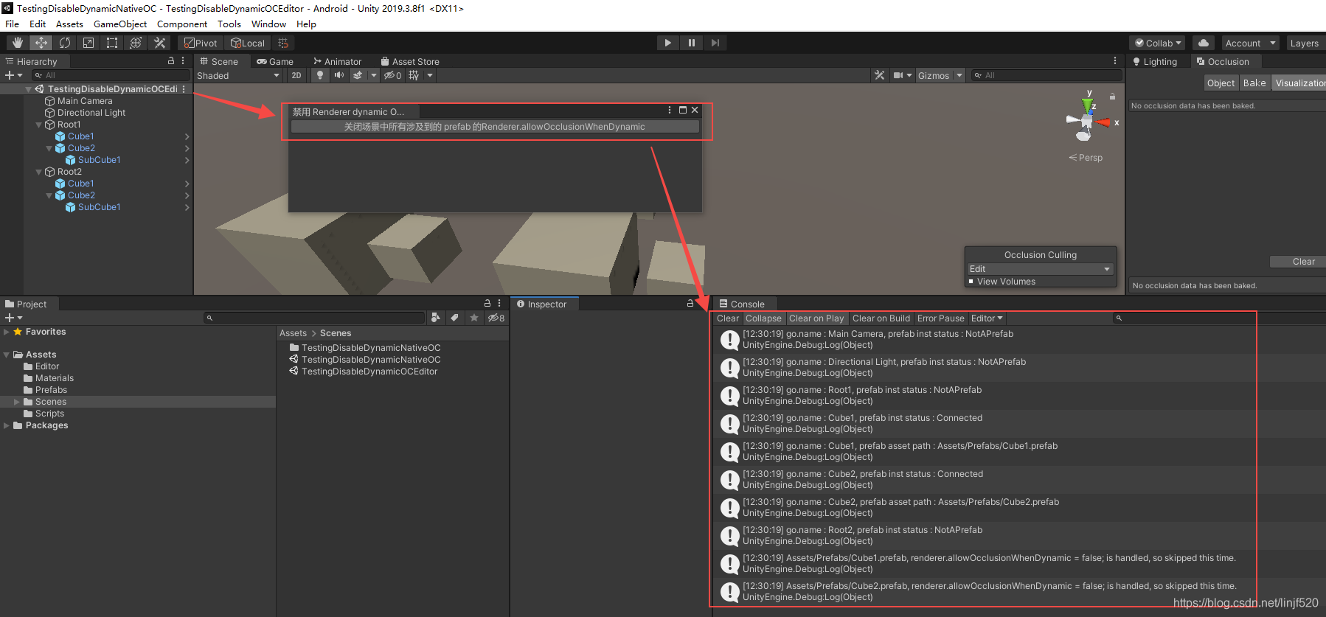Screen dimensions: 1326x617
Task: Click the red X axis on scene gizmo
Action: coord(1105,122)
